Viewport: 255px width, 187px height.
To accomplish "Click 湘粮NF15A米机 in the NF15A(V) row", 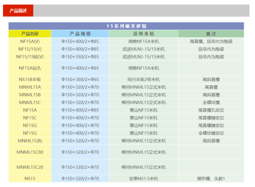I will [x=143, y=41].
